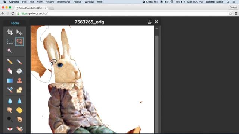239x134 pixels.
Task: Open the Help menu
Action: 100,2
